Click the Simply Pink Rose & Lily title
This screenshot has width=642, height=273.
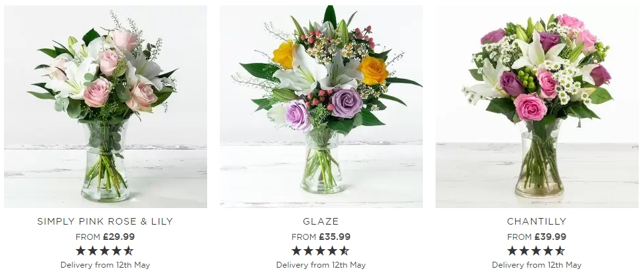tap(105, 221)
